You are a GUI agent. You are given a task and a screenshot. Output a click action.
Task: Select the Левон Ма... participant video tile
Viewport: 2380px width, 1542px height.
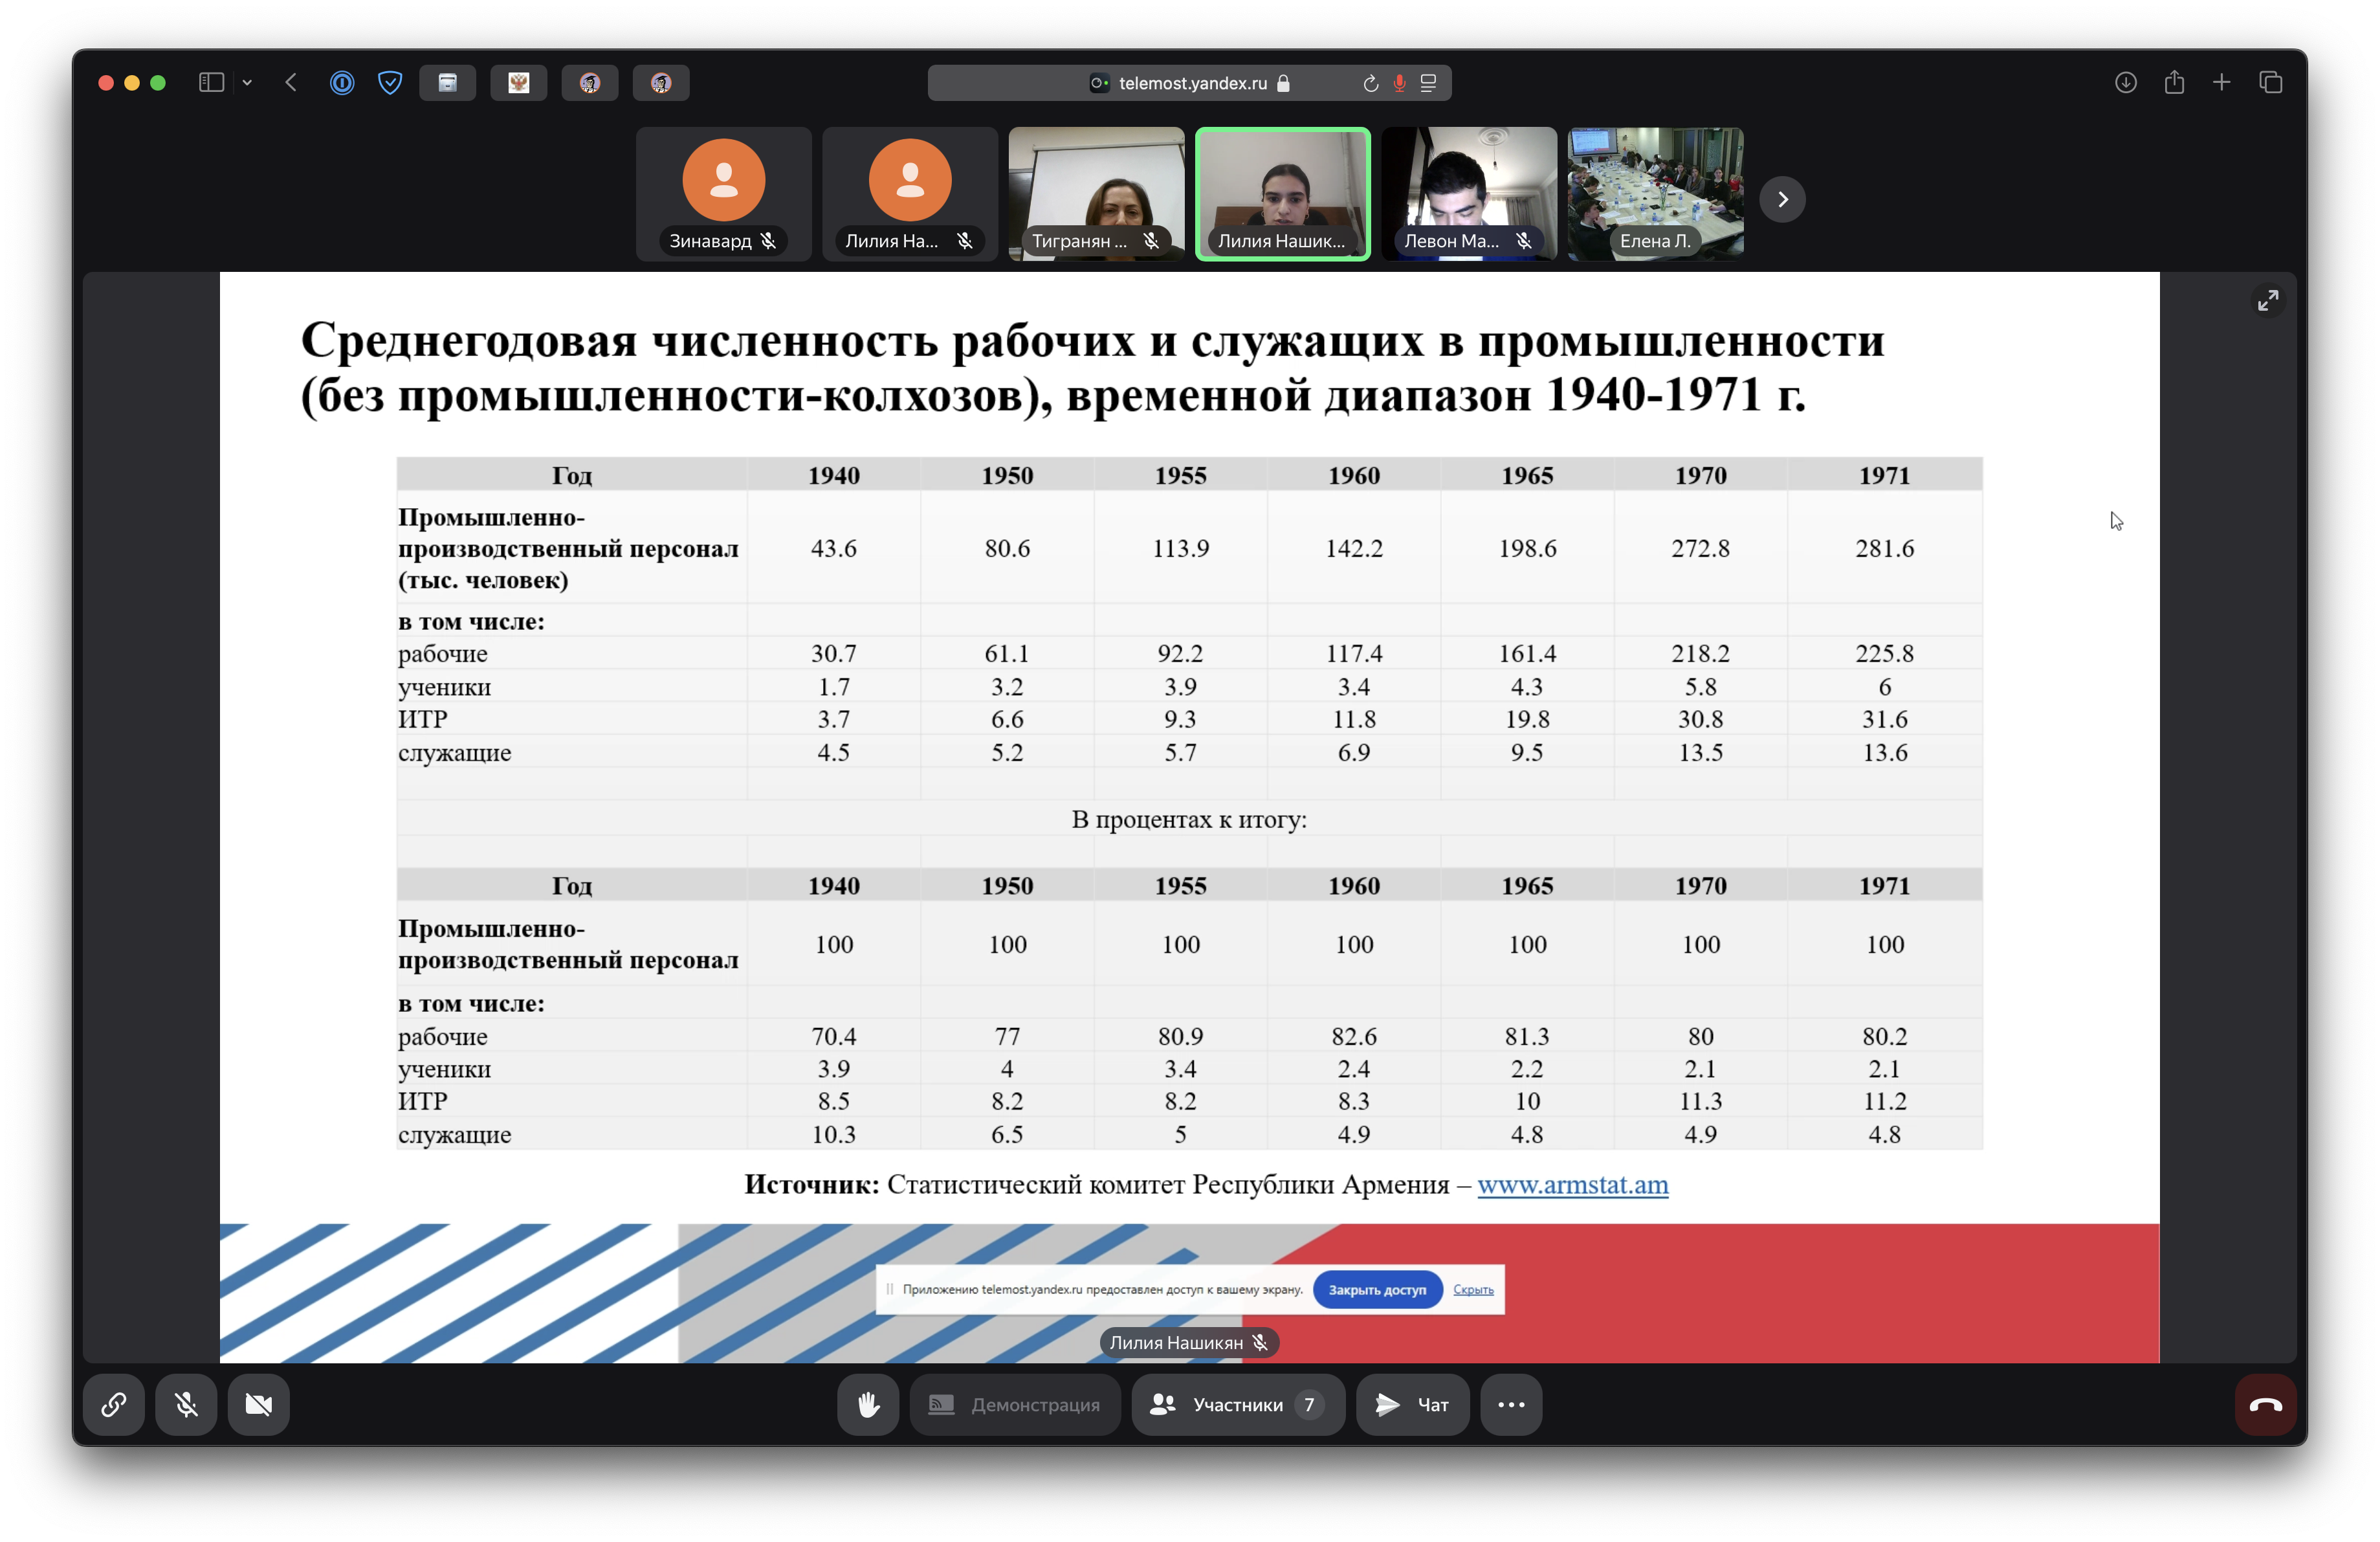pos(1469,193)
